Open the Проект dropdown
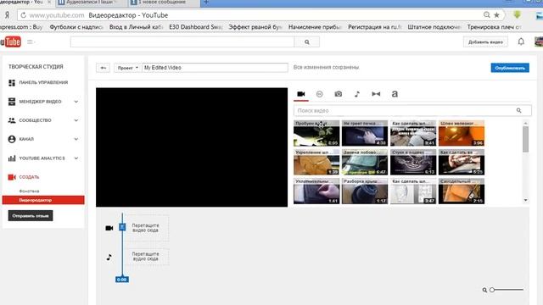543x305 pixels. pos(127,68)
